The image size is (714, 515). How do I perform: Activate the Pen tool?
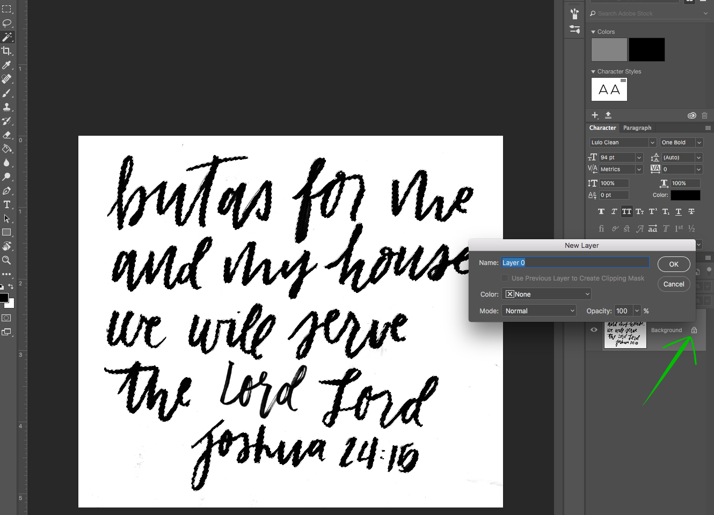click(7, 190)
